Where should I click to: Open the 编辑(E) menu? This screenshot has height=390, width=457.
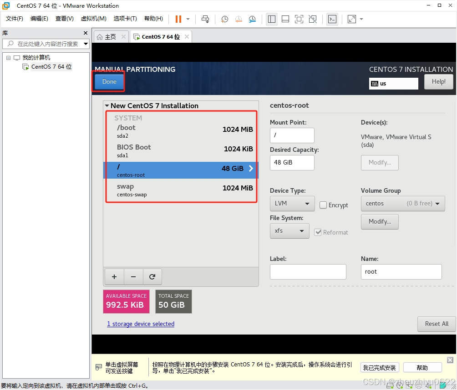pos(39,19)
